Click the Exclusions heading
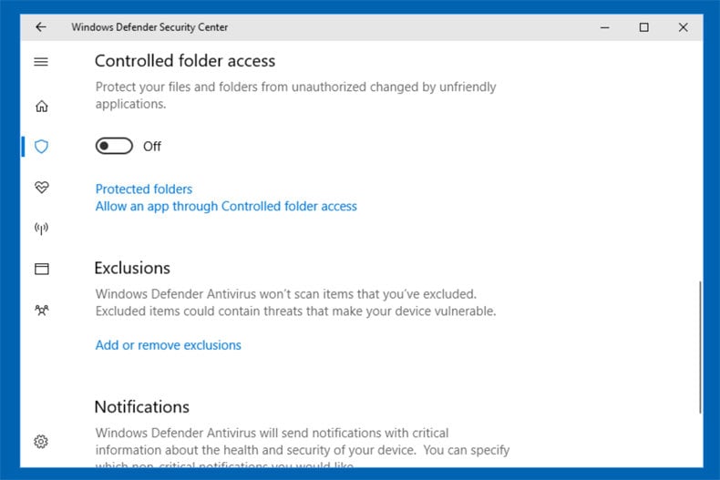 point(132,268)
